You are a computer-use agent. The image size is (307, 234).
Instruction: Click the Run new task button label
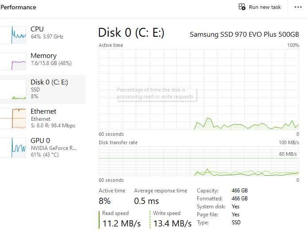point(265,7)
